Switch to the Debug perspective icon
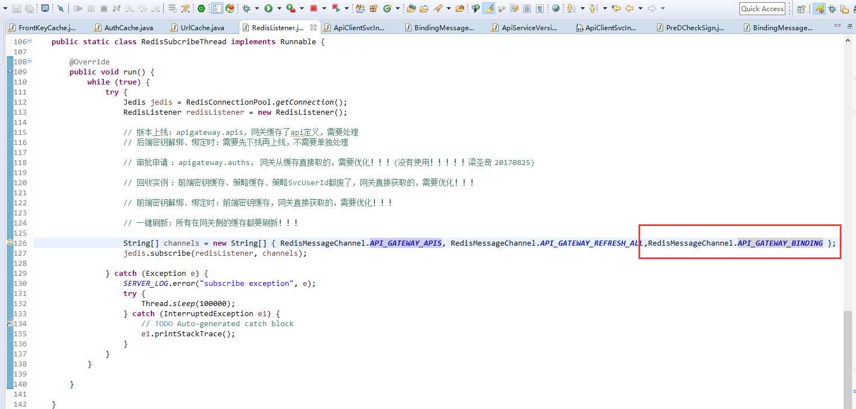Screen dimensions: 856x409 click(x=832, y=8)
